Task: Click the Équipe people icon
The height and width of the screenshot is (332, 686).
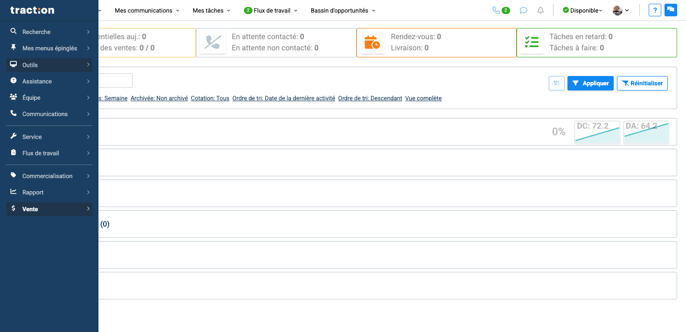Action: tap(14, 97)
